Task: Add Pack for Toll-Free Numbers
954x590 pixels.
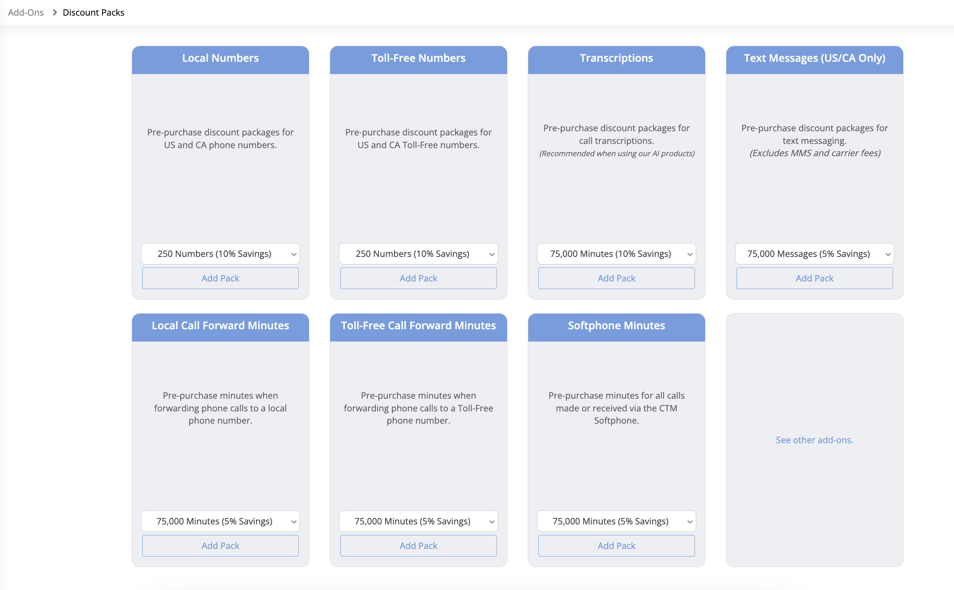Action: coord(418,278)
